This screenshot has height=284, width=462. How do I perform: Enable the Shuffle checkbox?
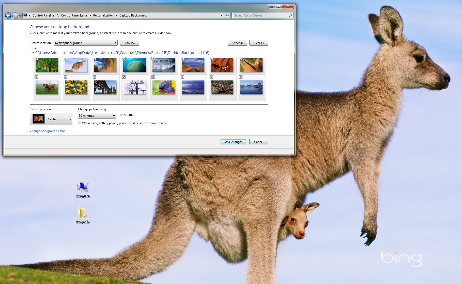pyautogui.click(x=122, y=115)
